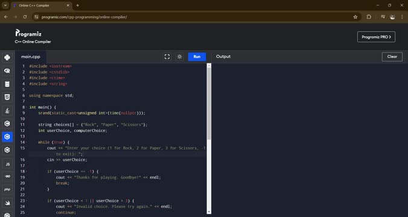
Task: Switch to the Go compiler icon
Action: pyautogui.click(x=7, y=177)
